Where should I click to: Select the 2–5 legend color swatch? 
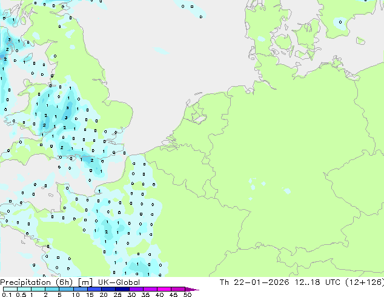tap(52, 289)
